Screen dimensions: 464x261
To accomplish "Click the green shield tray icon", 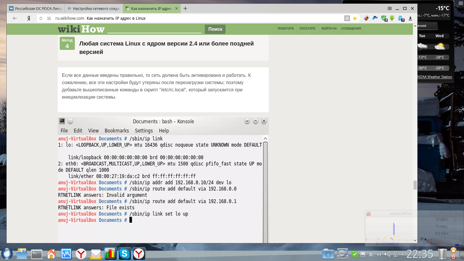I will point(354,254).
